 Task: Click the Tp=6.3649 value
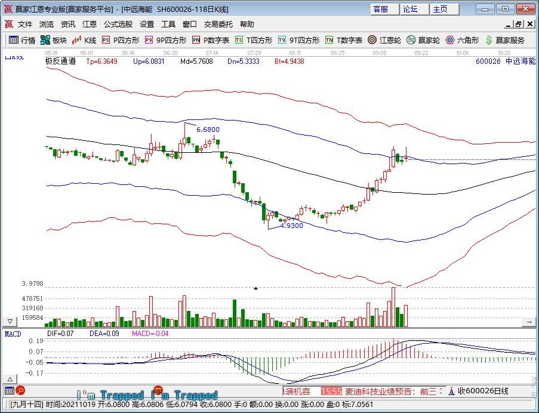[x=101, y=61]
